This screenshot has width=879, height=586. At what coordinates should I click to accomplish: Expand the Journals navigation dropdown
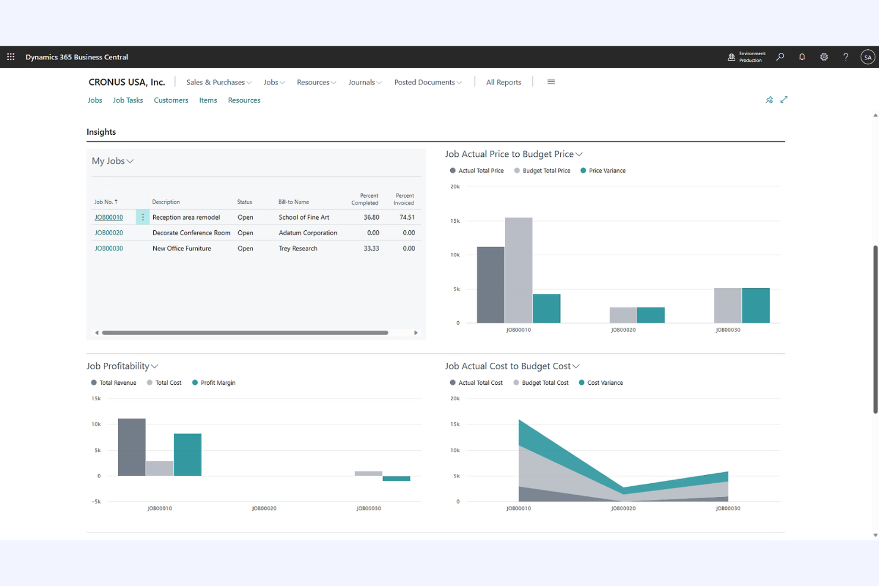(365, 82)
